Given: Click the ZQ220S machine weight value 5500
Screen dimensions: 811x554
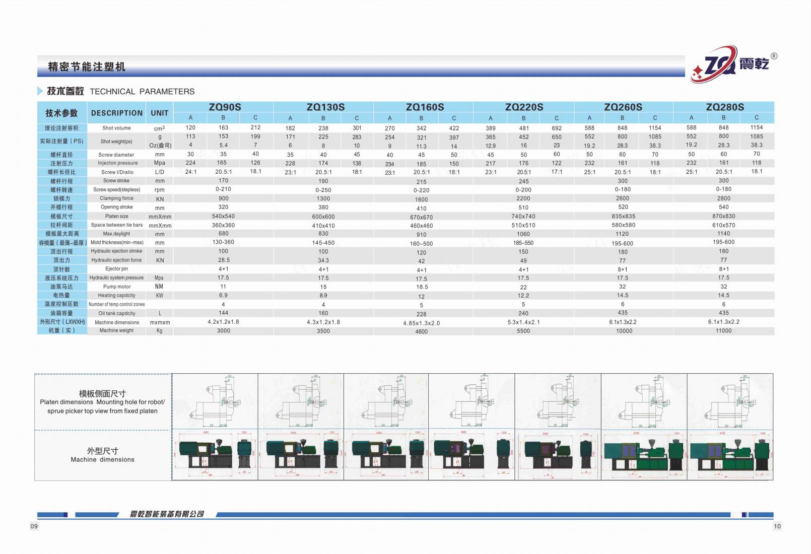Looking at the screenshot, I should pos(523,331).
